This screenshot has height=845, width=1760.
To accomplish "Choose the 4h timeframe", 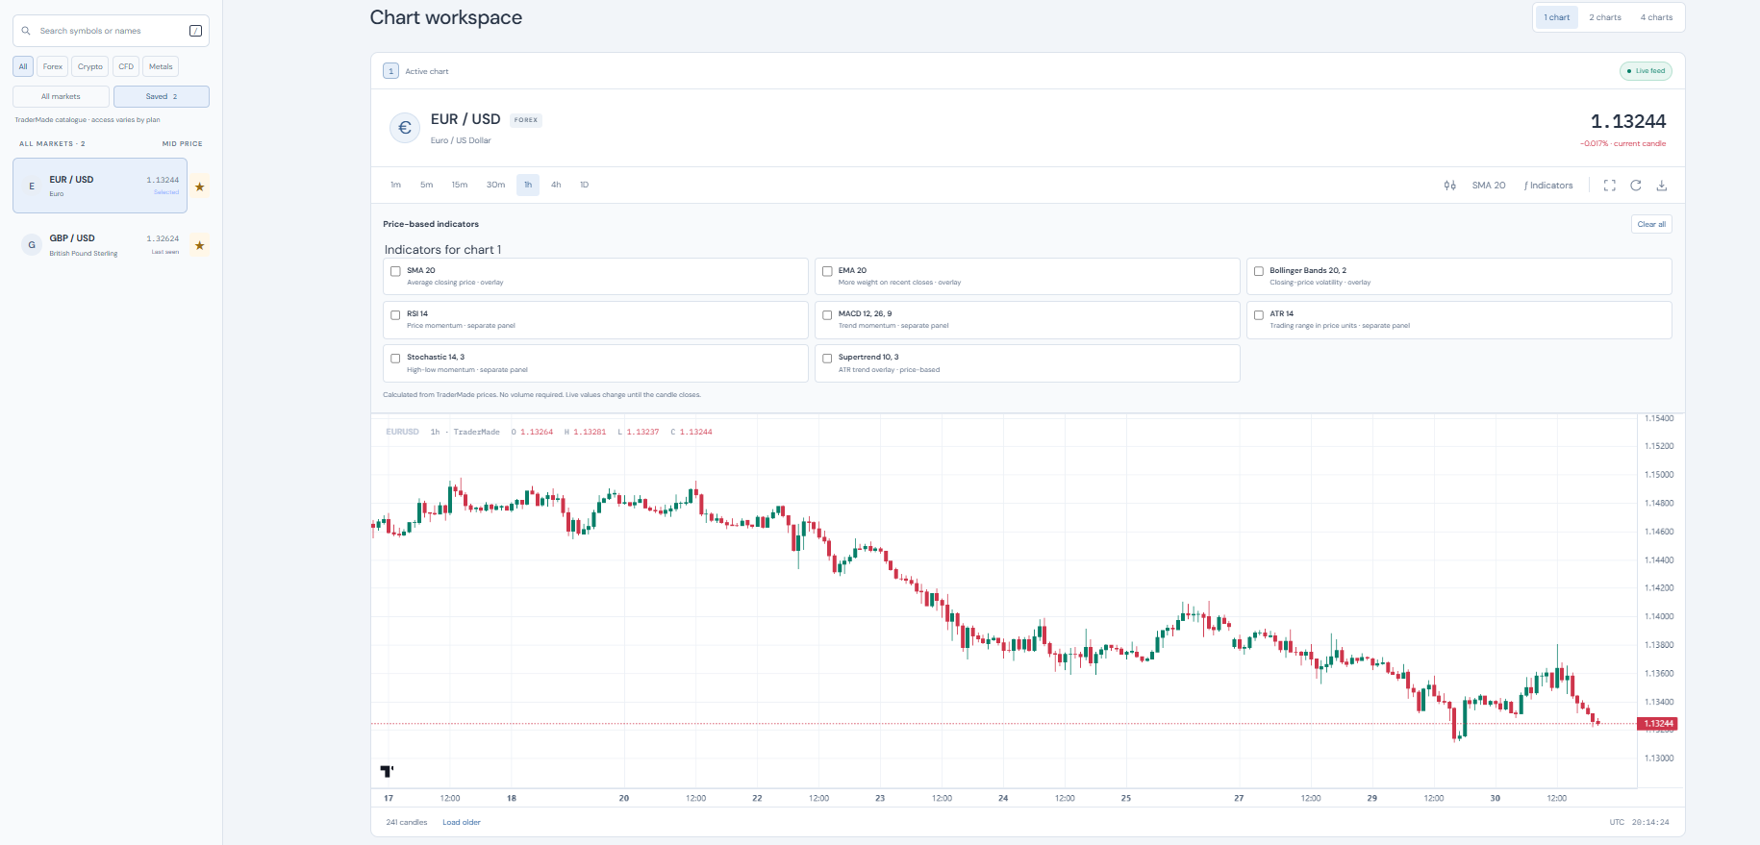I will tap(556, 185).
